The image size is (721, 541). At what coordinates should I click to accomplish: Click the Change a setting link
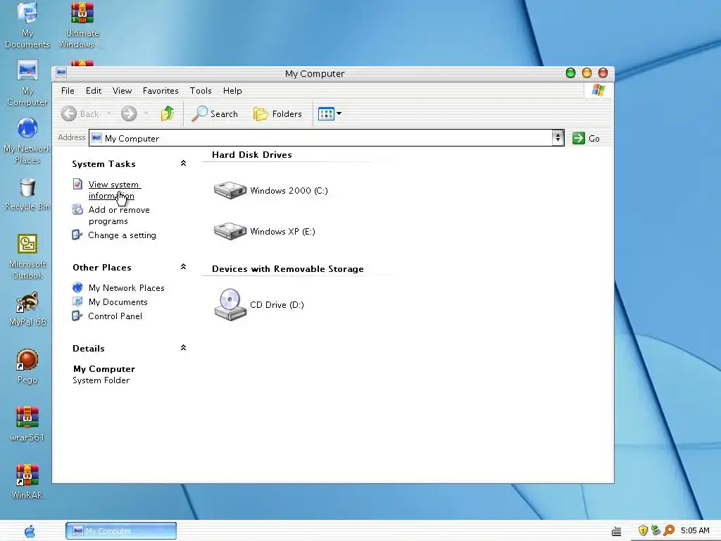pyautogui.click(x=122, y=235)
